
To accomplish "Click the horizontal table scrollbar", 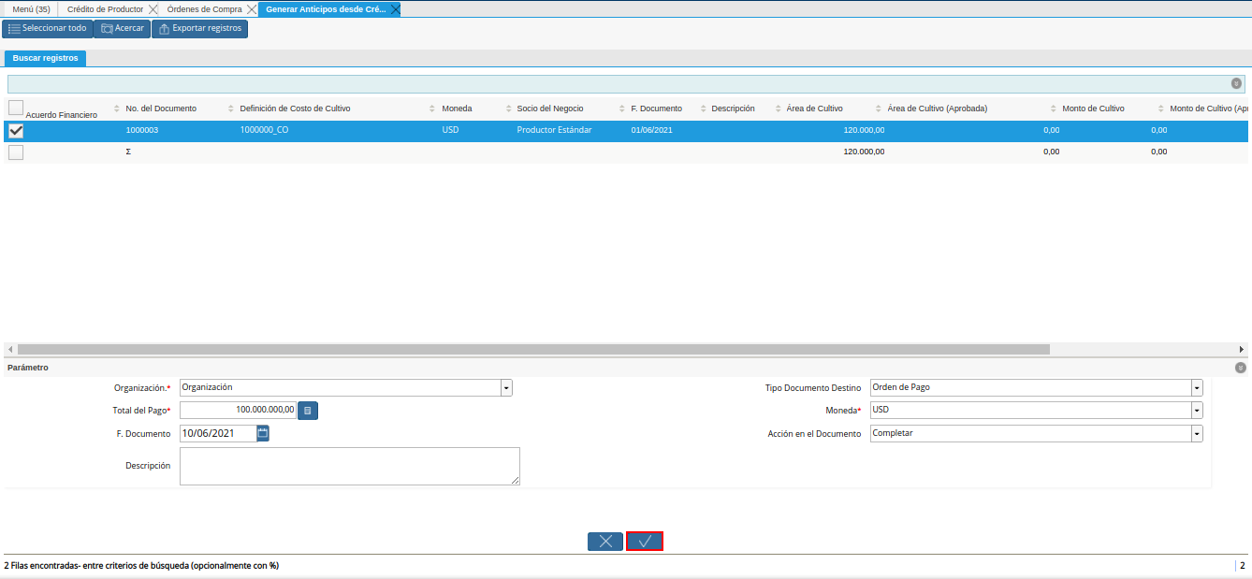I will pos(533,349).
